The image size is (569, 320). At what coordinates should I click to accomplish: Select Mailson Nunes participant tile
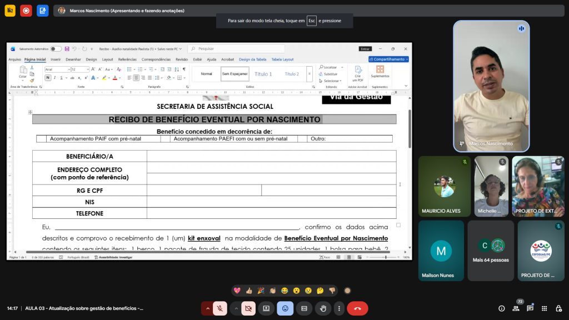tap(441, 251)
